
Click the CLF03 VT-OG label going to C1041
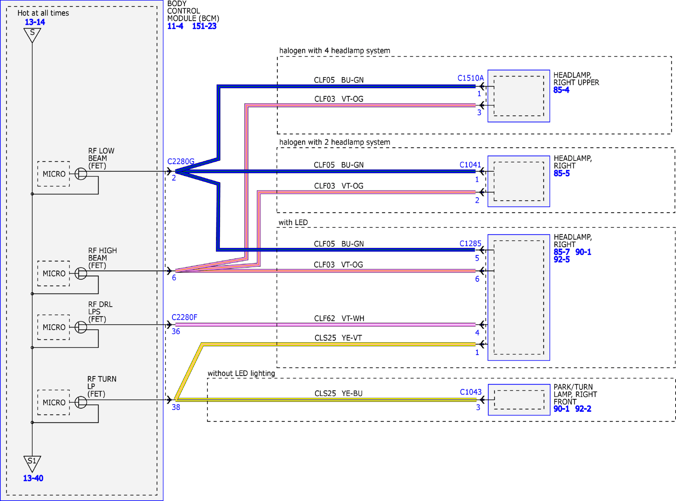pyautogui.click(x=339, y=186)
